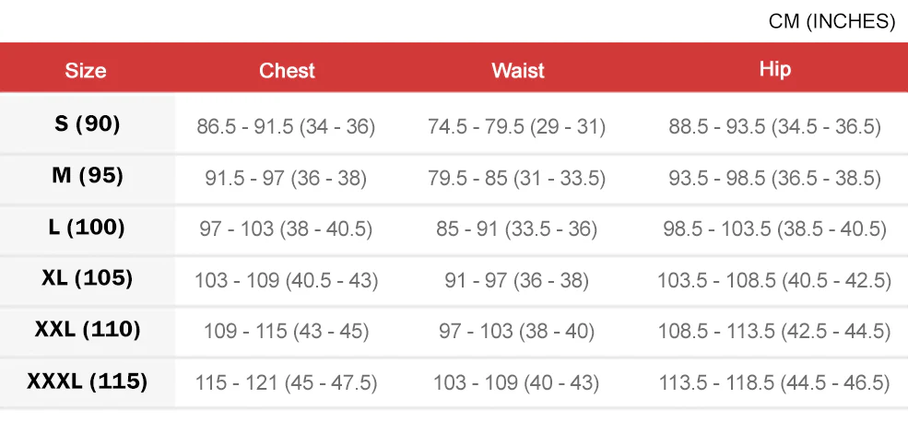The image size is (908, 422).
Task: Select the XXL (110) size row label
Action: pos(88,330)
